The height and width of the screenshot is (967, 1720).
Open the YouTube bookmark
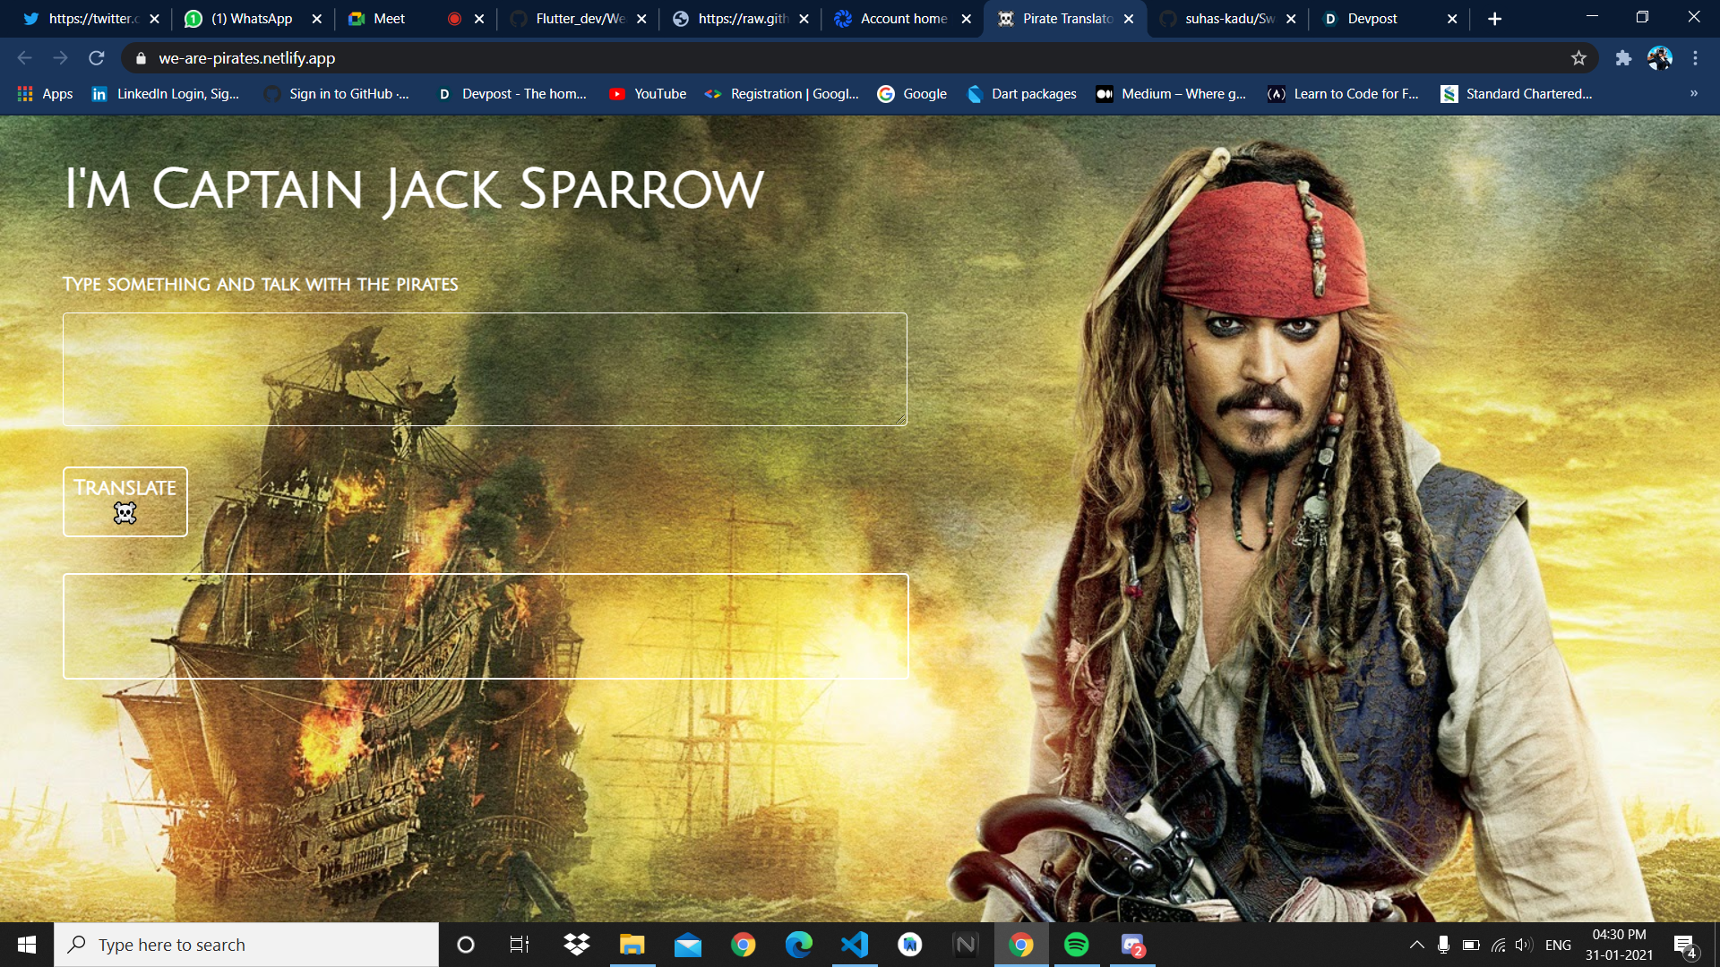click(648, 94)
